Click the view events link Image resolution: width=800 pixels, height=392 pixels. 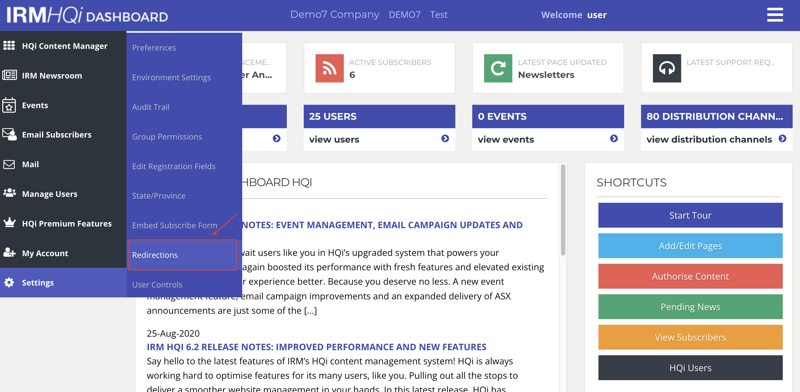(506, 139)
